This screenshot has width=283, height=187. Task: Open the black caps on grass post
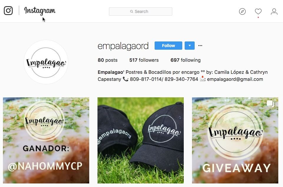(140, 140)
